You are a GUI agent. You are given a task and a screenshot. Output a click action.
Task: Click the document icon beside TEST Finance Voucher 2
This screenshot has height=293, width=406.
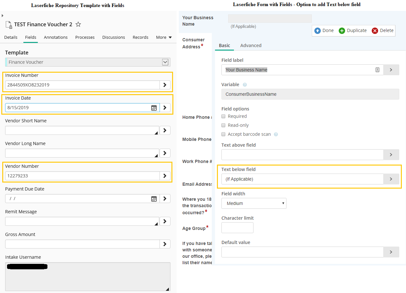coord(9,24)
